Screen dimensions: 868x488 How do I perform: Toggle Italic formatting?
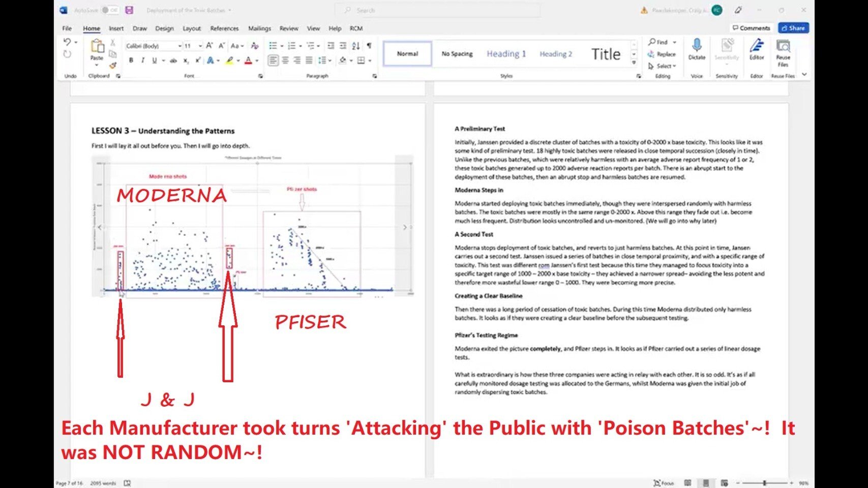(x=143, y=60)
